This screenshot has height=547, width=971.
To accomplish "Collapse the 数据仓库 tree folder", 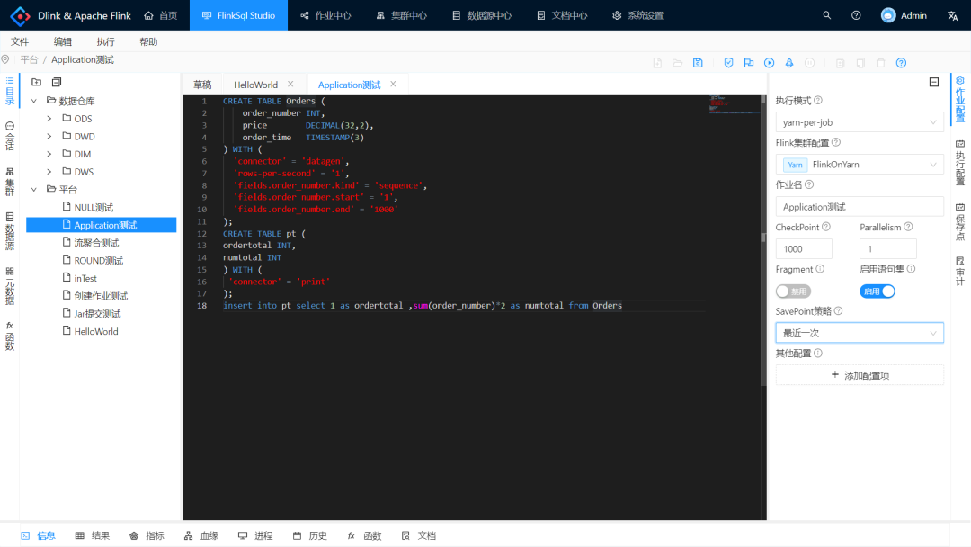I will click(x=34, y=101).
